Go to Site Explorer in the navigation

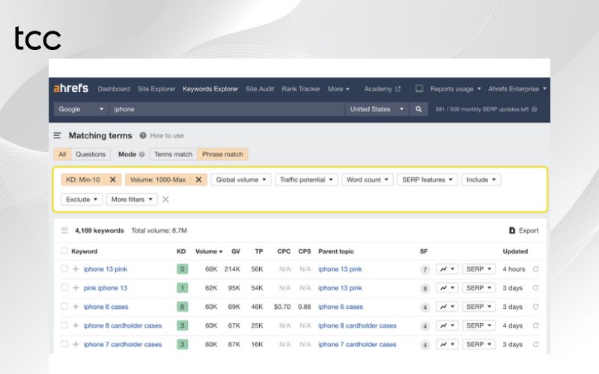coord(156,89)
